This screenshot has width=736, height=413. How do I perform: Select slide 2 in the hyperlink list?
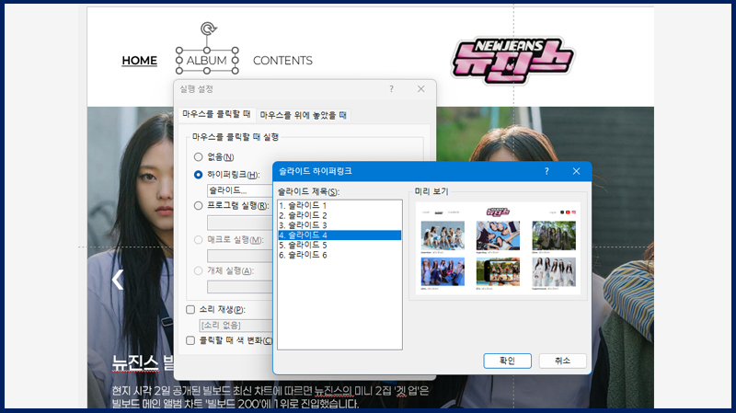tap(339, 215)
